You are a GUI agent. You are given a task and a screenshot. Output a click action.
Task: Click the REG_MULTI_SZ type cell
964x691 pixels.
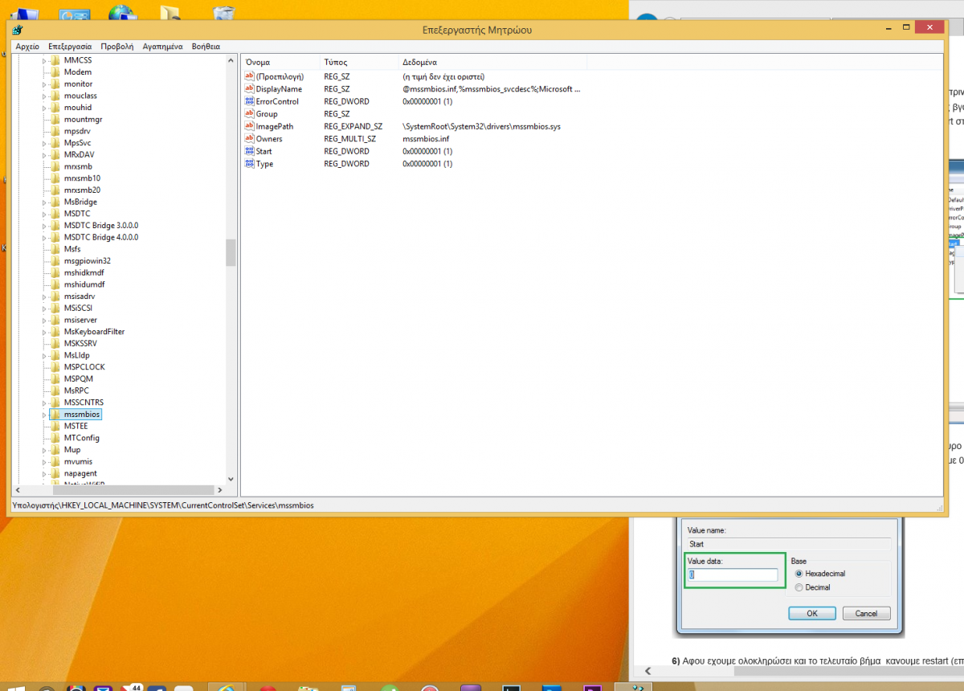coord(350,139)
